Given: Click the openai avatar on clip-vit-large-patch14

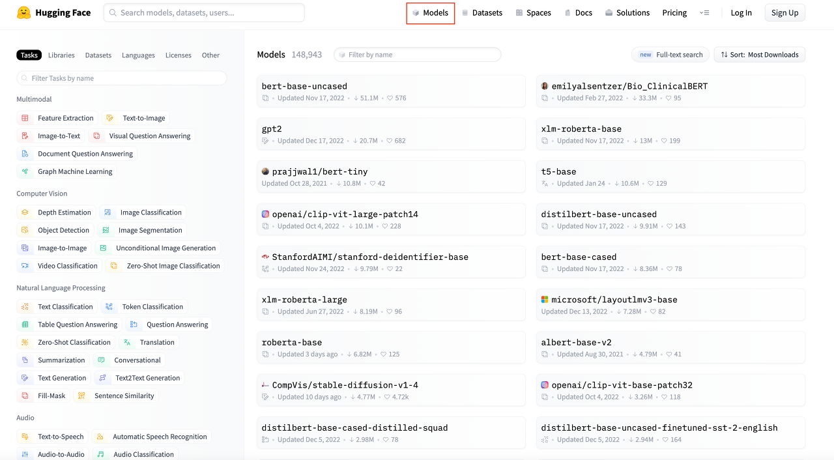Looking at the screenshot, I should (265, 214).
